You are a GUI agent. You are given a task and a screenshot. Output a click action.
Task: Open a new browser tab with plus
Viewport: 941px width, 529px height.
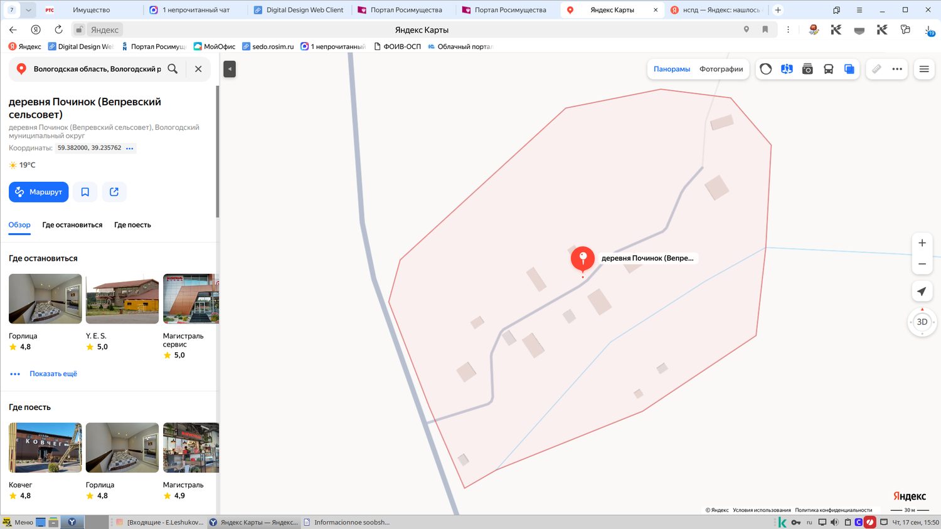pyautogui.click(x=778, y=10)
